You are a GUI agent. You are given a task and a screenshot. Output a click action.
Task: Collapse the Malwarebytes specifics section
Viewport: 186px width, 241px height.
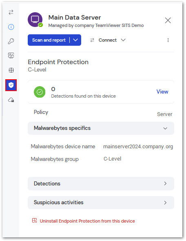tap(101, 128)
